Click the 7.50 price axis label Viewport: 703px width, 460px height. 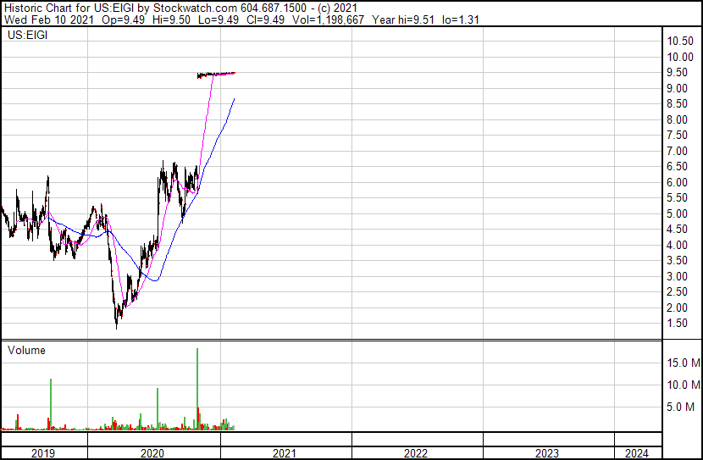[677, 136]
